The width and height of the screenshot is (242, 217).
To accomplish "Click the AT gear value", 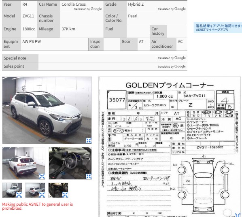I will click(x=141, y=42).
